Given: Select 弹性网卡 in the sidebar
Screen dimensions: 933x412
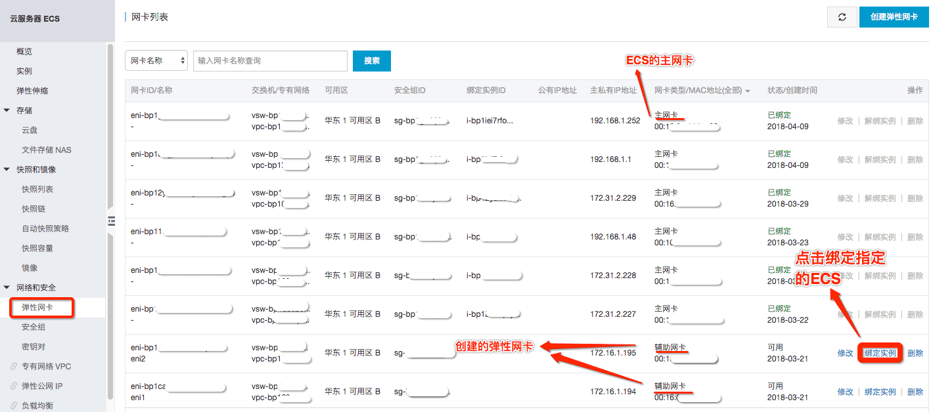Looking at the screenshot, I should point(37,308).
